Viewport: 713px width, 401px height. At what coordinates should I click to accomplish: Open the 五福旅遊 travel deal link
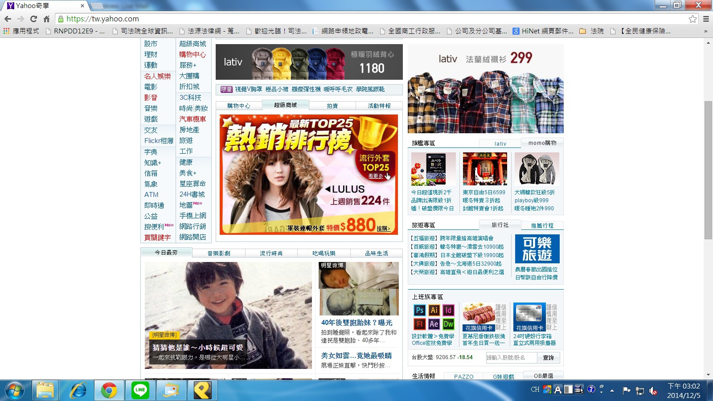tap(452, 238)
